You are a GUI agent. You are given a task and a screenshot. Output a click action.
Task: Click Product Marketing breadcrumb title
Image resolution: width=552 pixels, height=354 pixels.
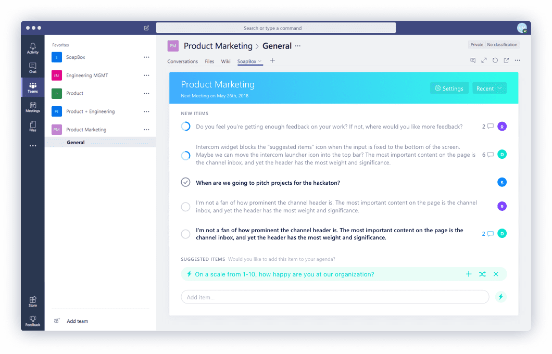[218, 46]
